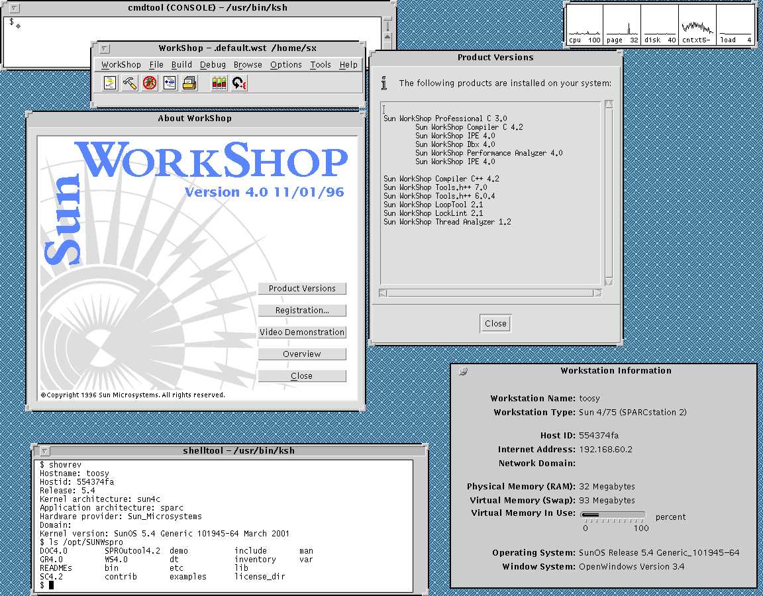Open the File menu

point(156,65)
